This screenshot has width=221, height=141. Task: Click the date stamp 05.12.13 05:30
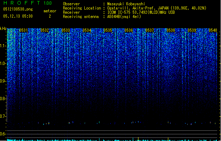click(x=18, y=16)
